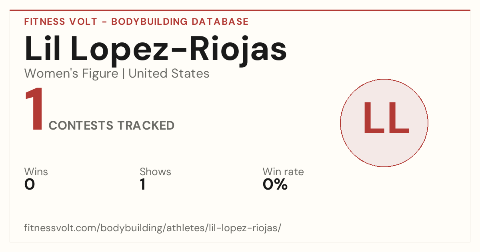This screenshot has height=252, width=480.
Task: Click the United States country label
Action: [x=169, y=74]
